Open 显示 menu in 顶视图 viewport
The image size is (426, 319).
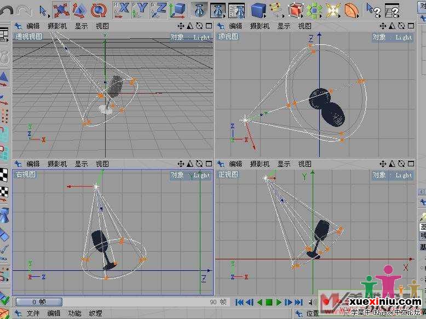tap(284, 26)
